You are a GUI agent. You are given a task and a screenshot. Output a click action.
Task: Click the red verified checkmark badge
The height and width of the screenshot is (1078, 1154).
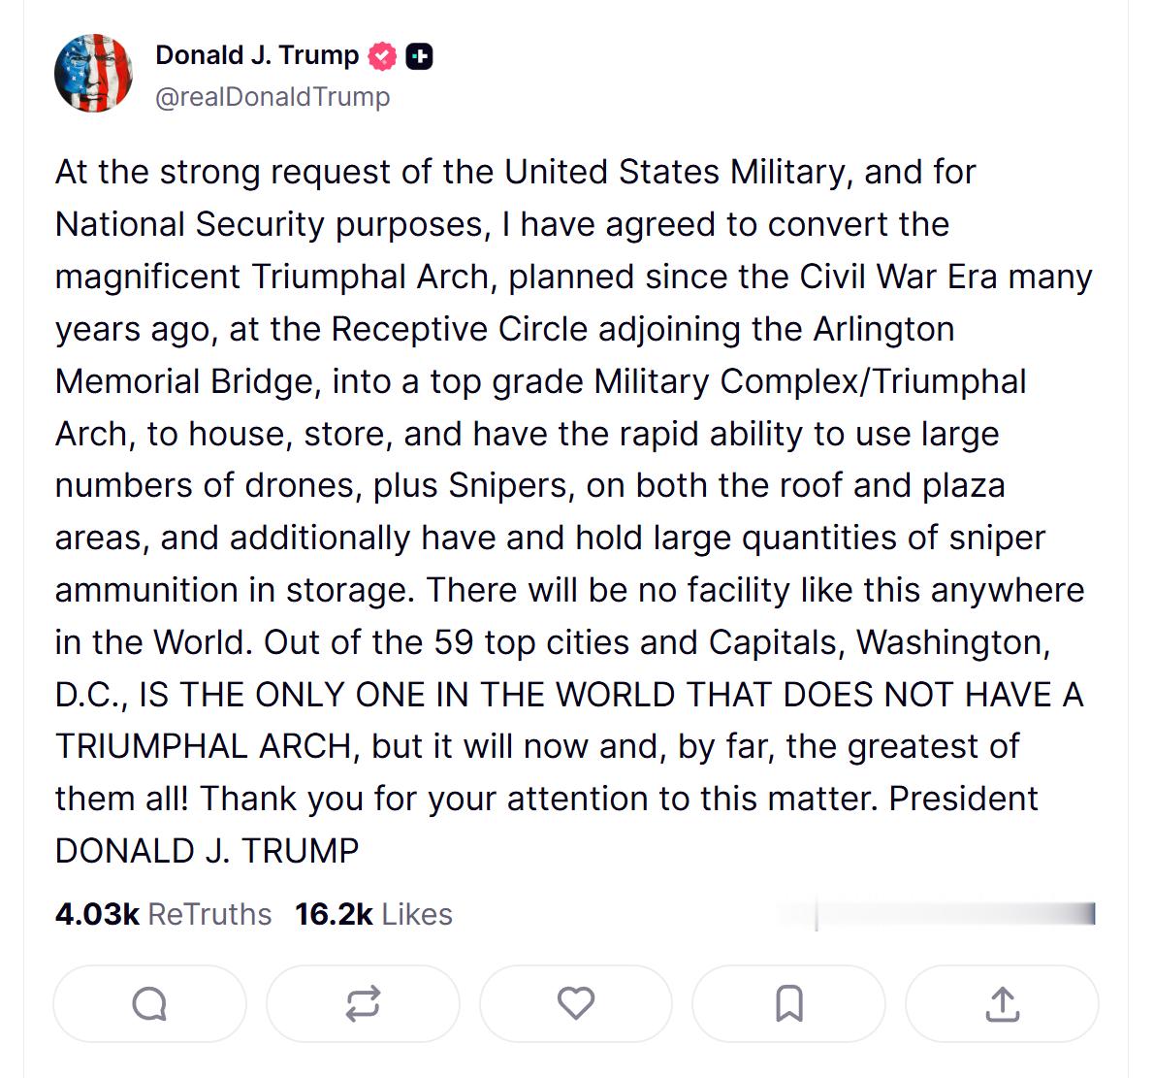[x=382, y=56]
